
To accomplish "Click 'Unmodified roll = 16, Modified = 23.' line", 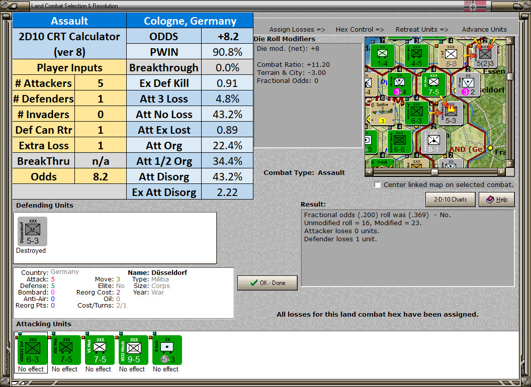I will (363, 223).
